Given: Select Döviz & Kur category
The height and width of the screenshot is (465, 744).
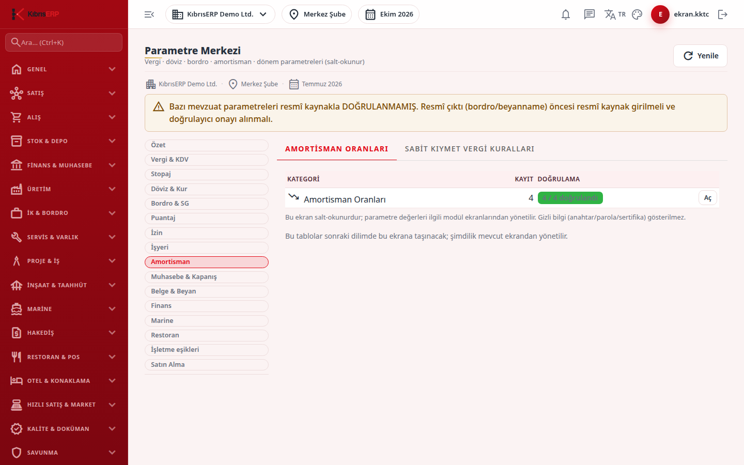Looking at the screenshot, I should tap(207, 189).
